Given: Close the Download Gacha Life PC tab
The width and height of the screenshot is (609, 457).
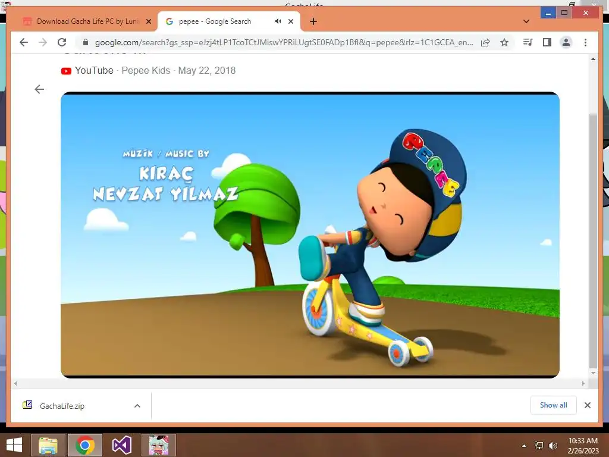Looking at the screenshot, I should coord(148,21).
